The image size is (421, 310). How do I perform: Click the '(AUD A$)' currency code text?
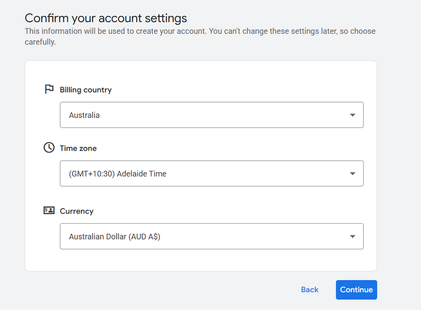145,237
